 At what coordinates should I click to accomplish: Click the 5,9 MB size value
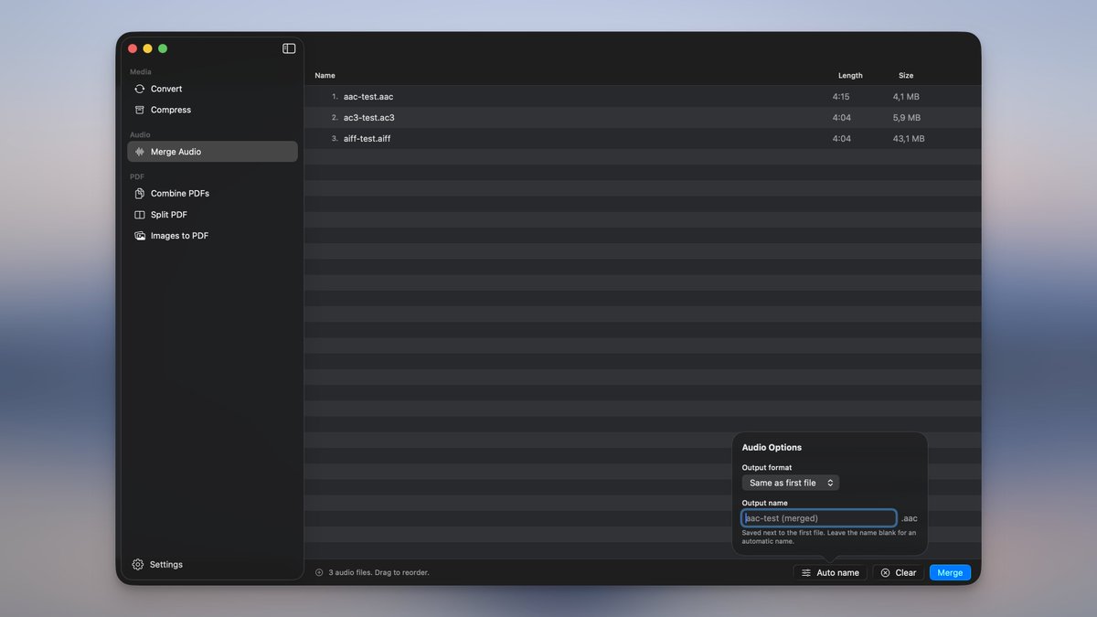click(907, 118)
